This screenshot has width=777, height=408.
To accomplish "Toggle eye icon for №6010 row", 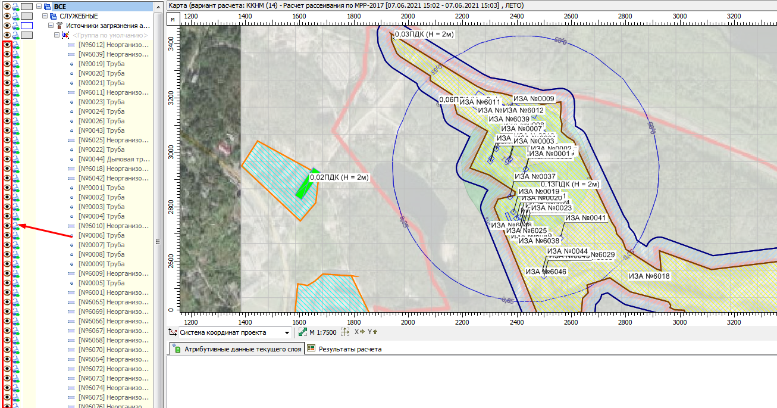I will click(x=7, y=226).
